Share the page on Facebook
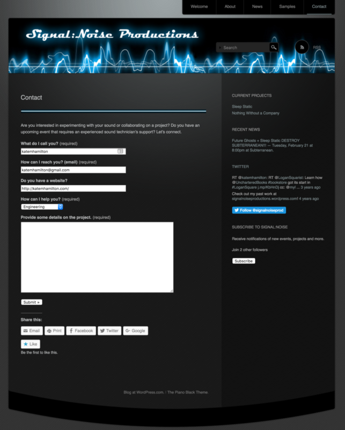345x430 pixels. coord(81,331)
